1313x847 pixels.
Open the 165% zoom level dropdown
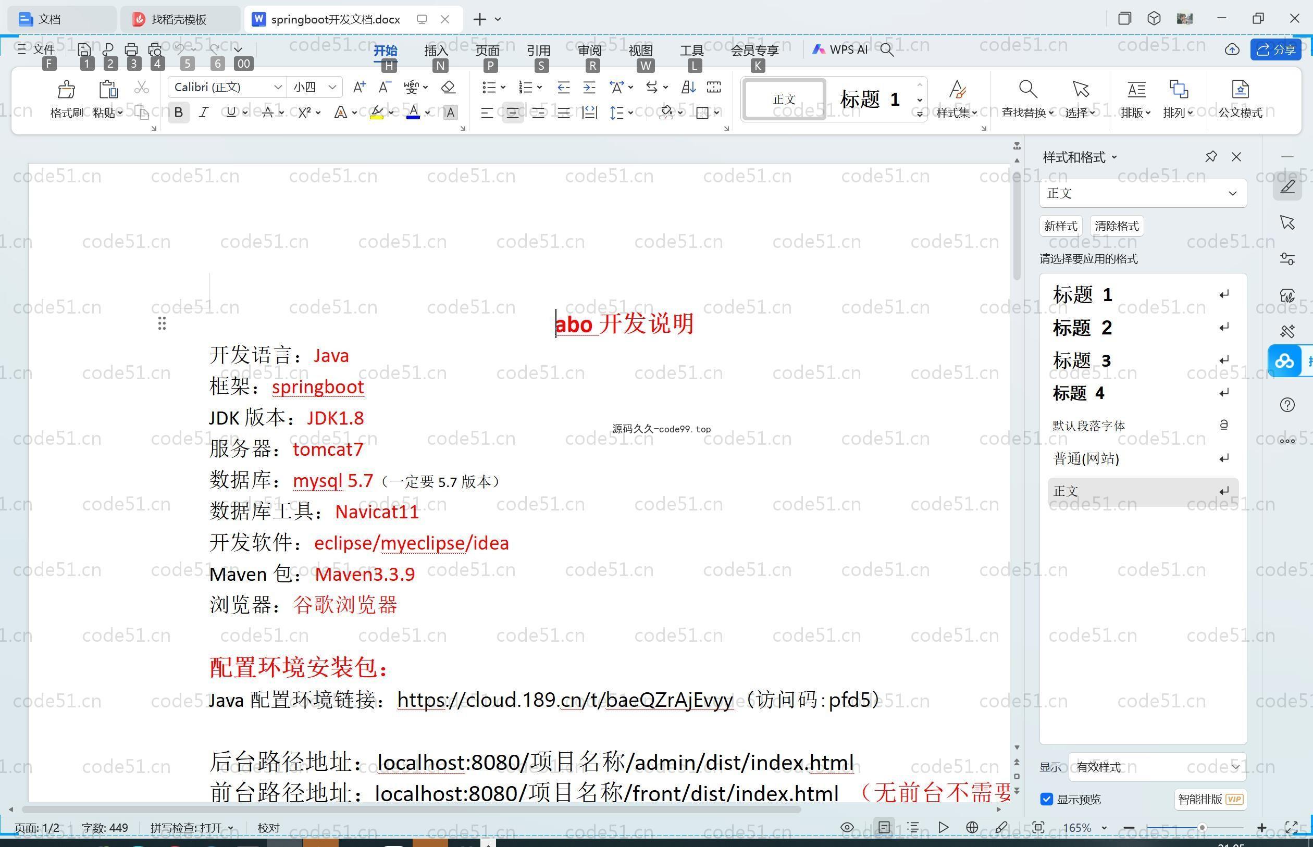(1104, 827)
